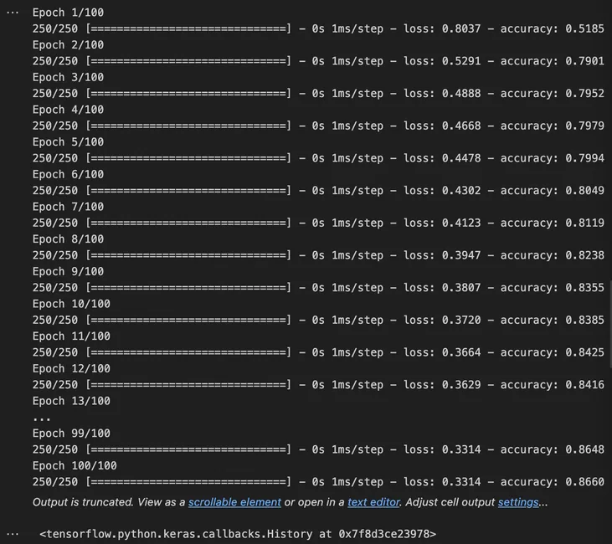Click the ellipsis beside Epoch 1/100 output
This screenshot has width=612, height=544.
point(13,13)
